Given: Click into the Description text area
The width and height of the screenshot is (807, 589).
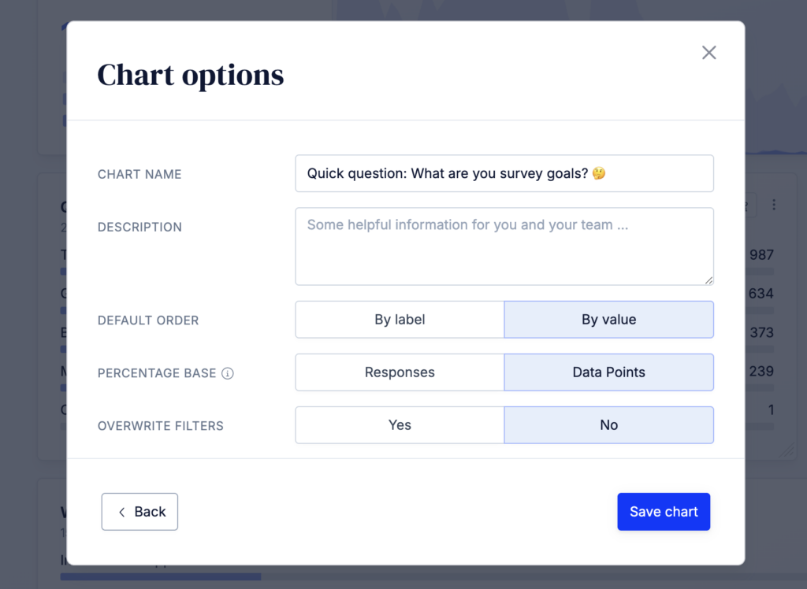Looking at the screenshot, I should (504, 246).
